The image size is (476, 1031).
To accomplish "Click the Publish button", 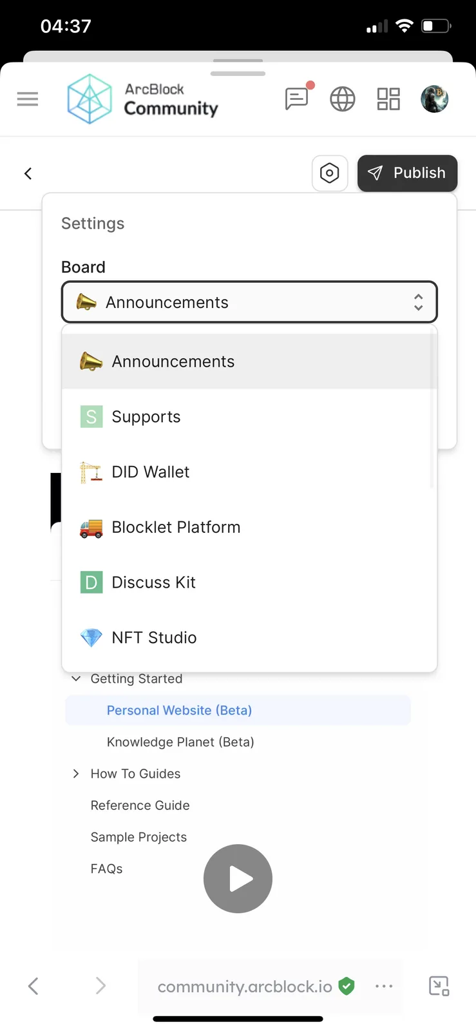I will (407, 173).
